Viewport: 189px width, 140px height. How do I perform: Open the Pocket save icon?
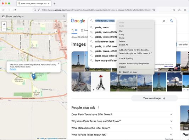click(x=174, y=10)
